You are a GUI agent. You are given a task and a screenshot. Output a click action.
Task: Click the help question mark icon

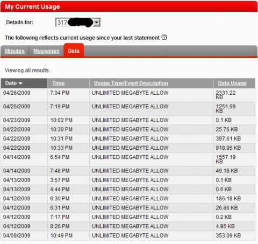(x=164, y=38)
